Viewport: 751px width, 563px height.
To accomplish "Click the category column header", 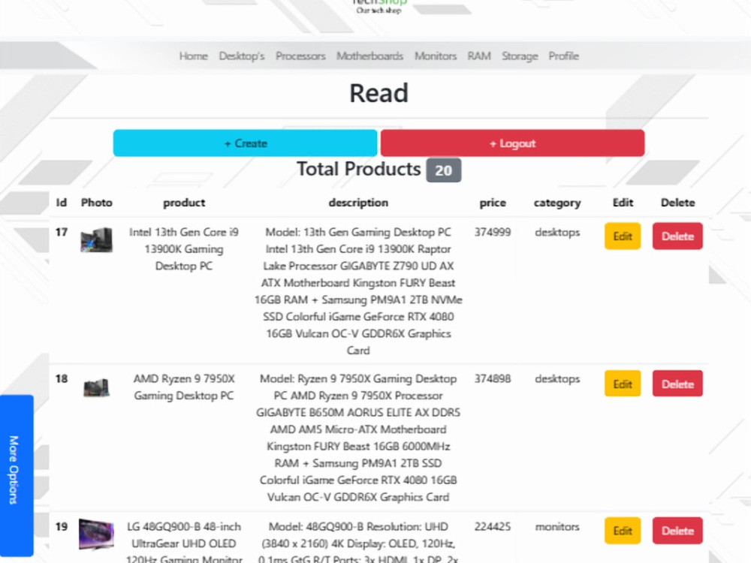I will 557,203.
